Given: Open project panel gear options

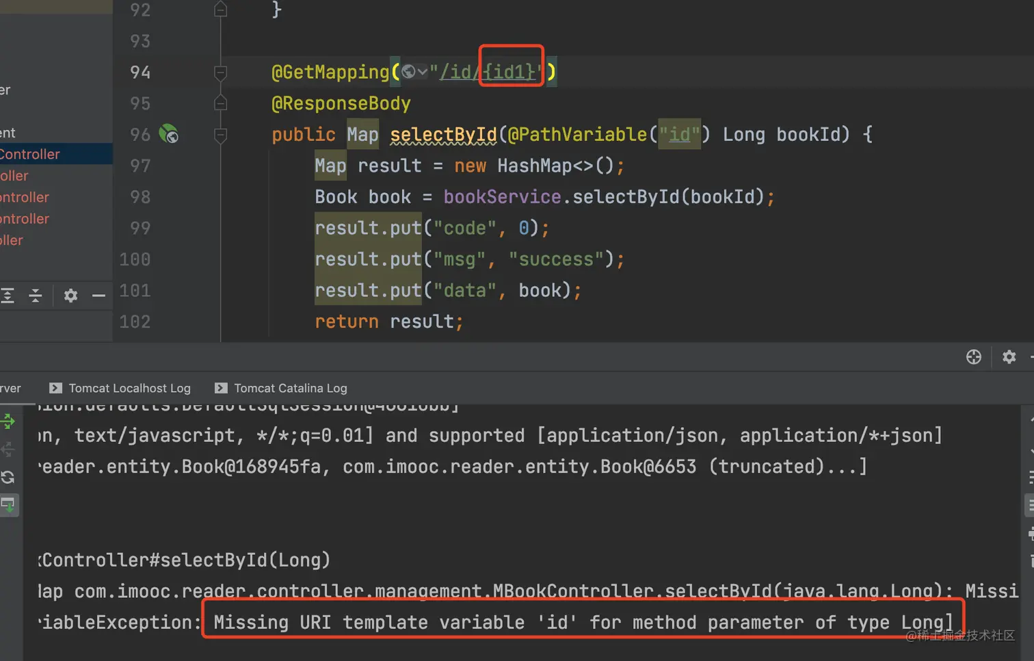Looking at the screenshot, I should (70, 296).
